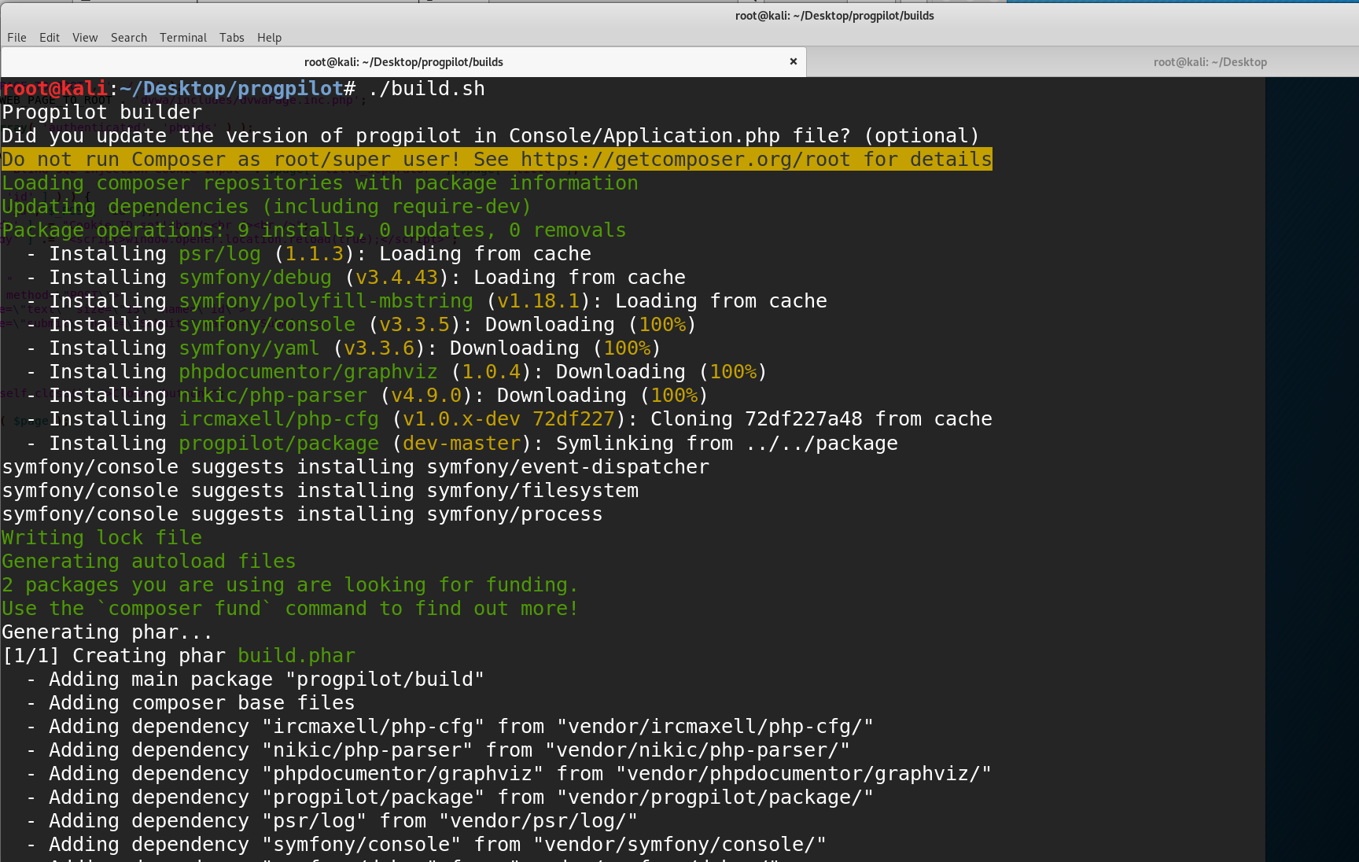Open the View menu
Image resolution: width=1359 pixels, height=862 pixels.
pos(85,37)
